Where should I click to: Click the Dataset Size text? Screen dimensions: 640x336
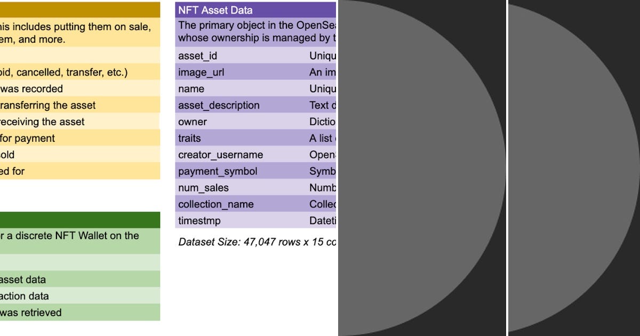tap(240, 241)
